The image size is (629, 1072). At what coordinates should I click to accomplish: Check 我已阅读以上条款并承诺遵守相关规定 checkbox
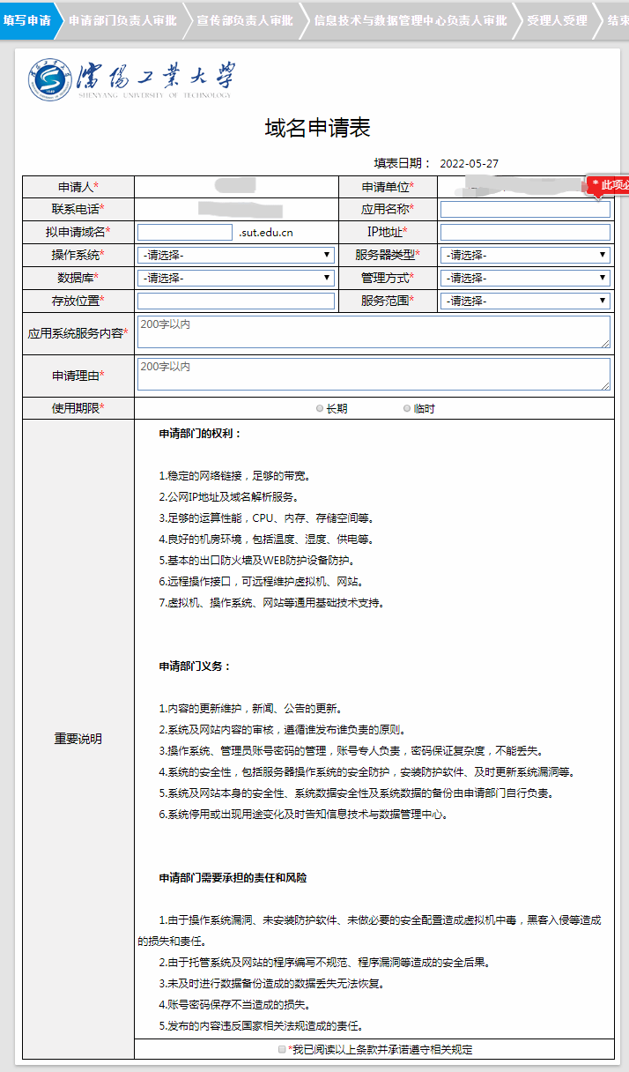tap(282, 1049)
